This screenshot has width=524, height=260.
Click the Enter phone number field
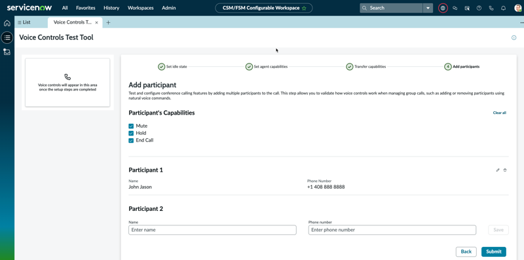pyautogui.click(x=392, y=230)
